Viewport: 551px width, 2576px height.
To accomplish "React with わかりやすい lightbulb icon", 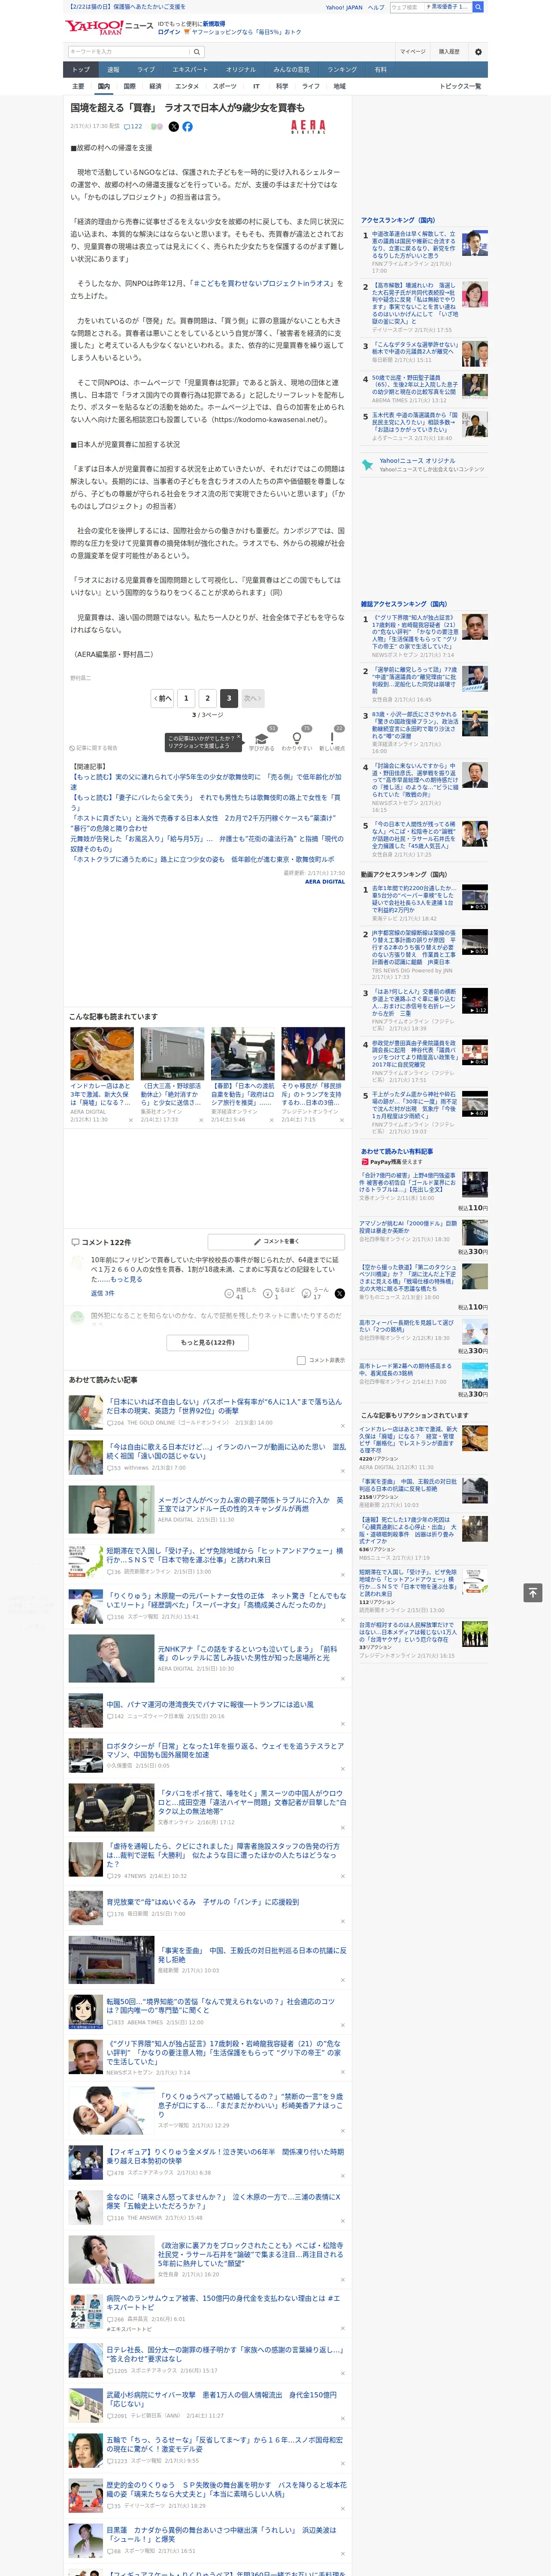I will tap(296, 739).
